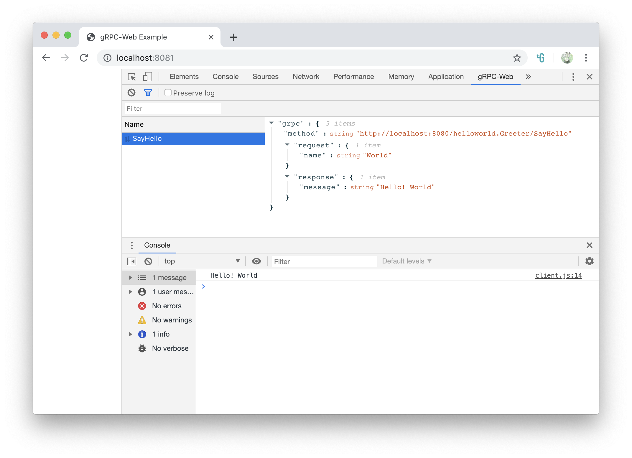
Task: Click the block requests icon
Action: coord(131,93)
